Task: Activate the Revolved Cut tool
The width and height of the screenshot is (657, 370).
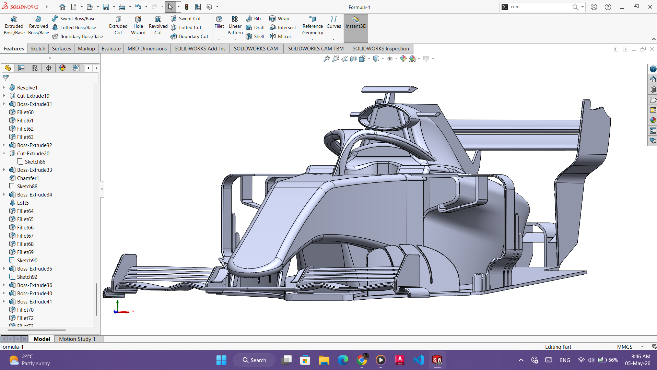Action: tap(158, 26)
